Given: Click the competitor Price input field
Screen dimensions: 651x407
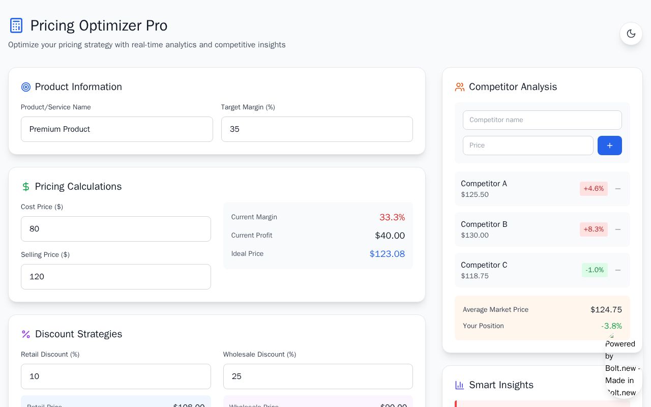Looking at the screenshot, I should (528, 146).
